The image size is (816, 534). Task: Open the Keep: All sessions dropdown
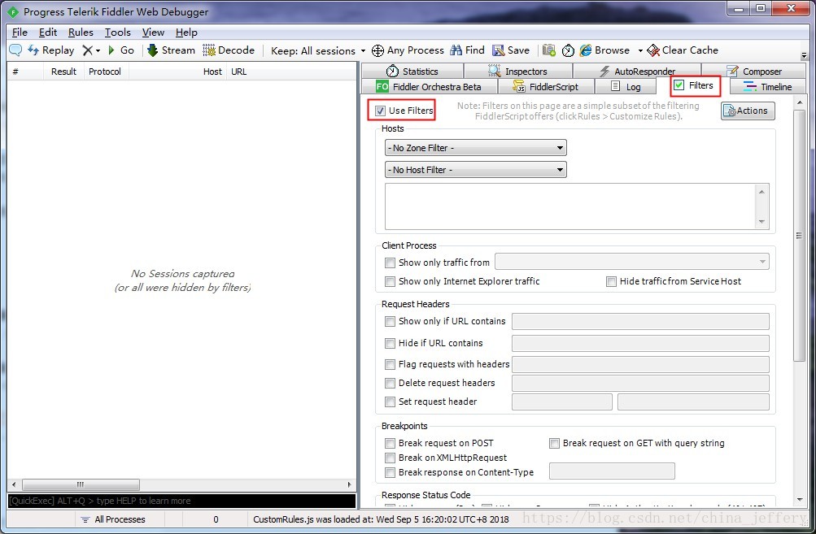coord(318,51)
